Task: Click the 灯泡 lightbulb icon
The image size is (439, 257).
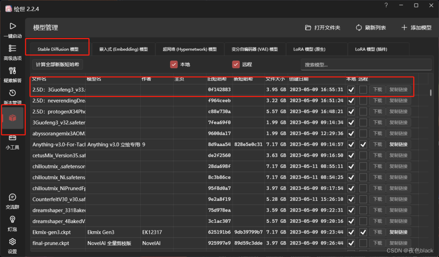Action: pos(12,219)
